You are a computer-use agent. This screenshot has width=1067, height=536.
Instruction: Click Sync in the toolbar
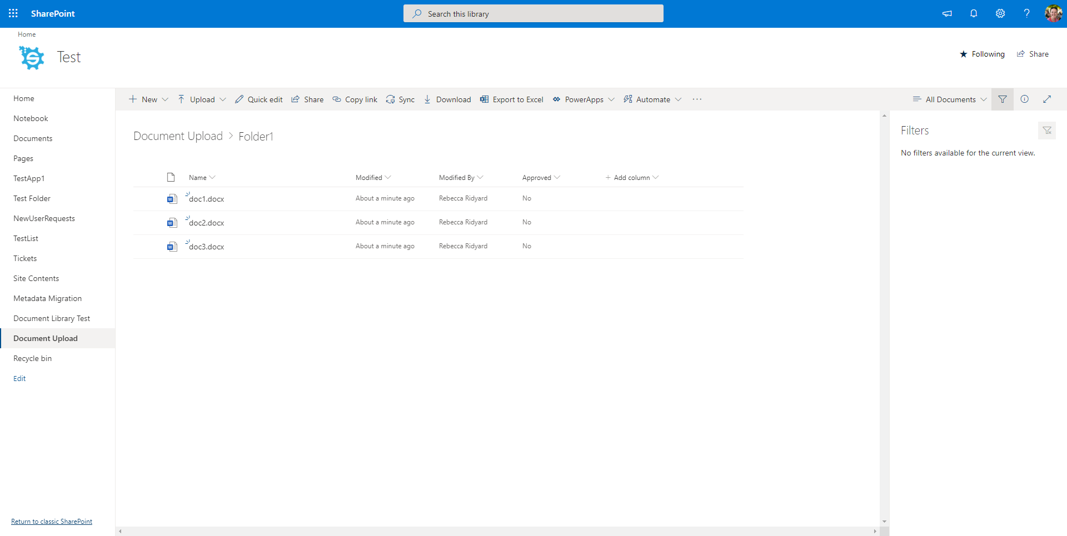pos(400,99)
